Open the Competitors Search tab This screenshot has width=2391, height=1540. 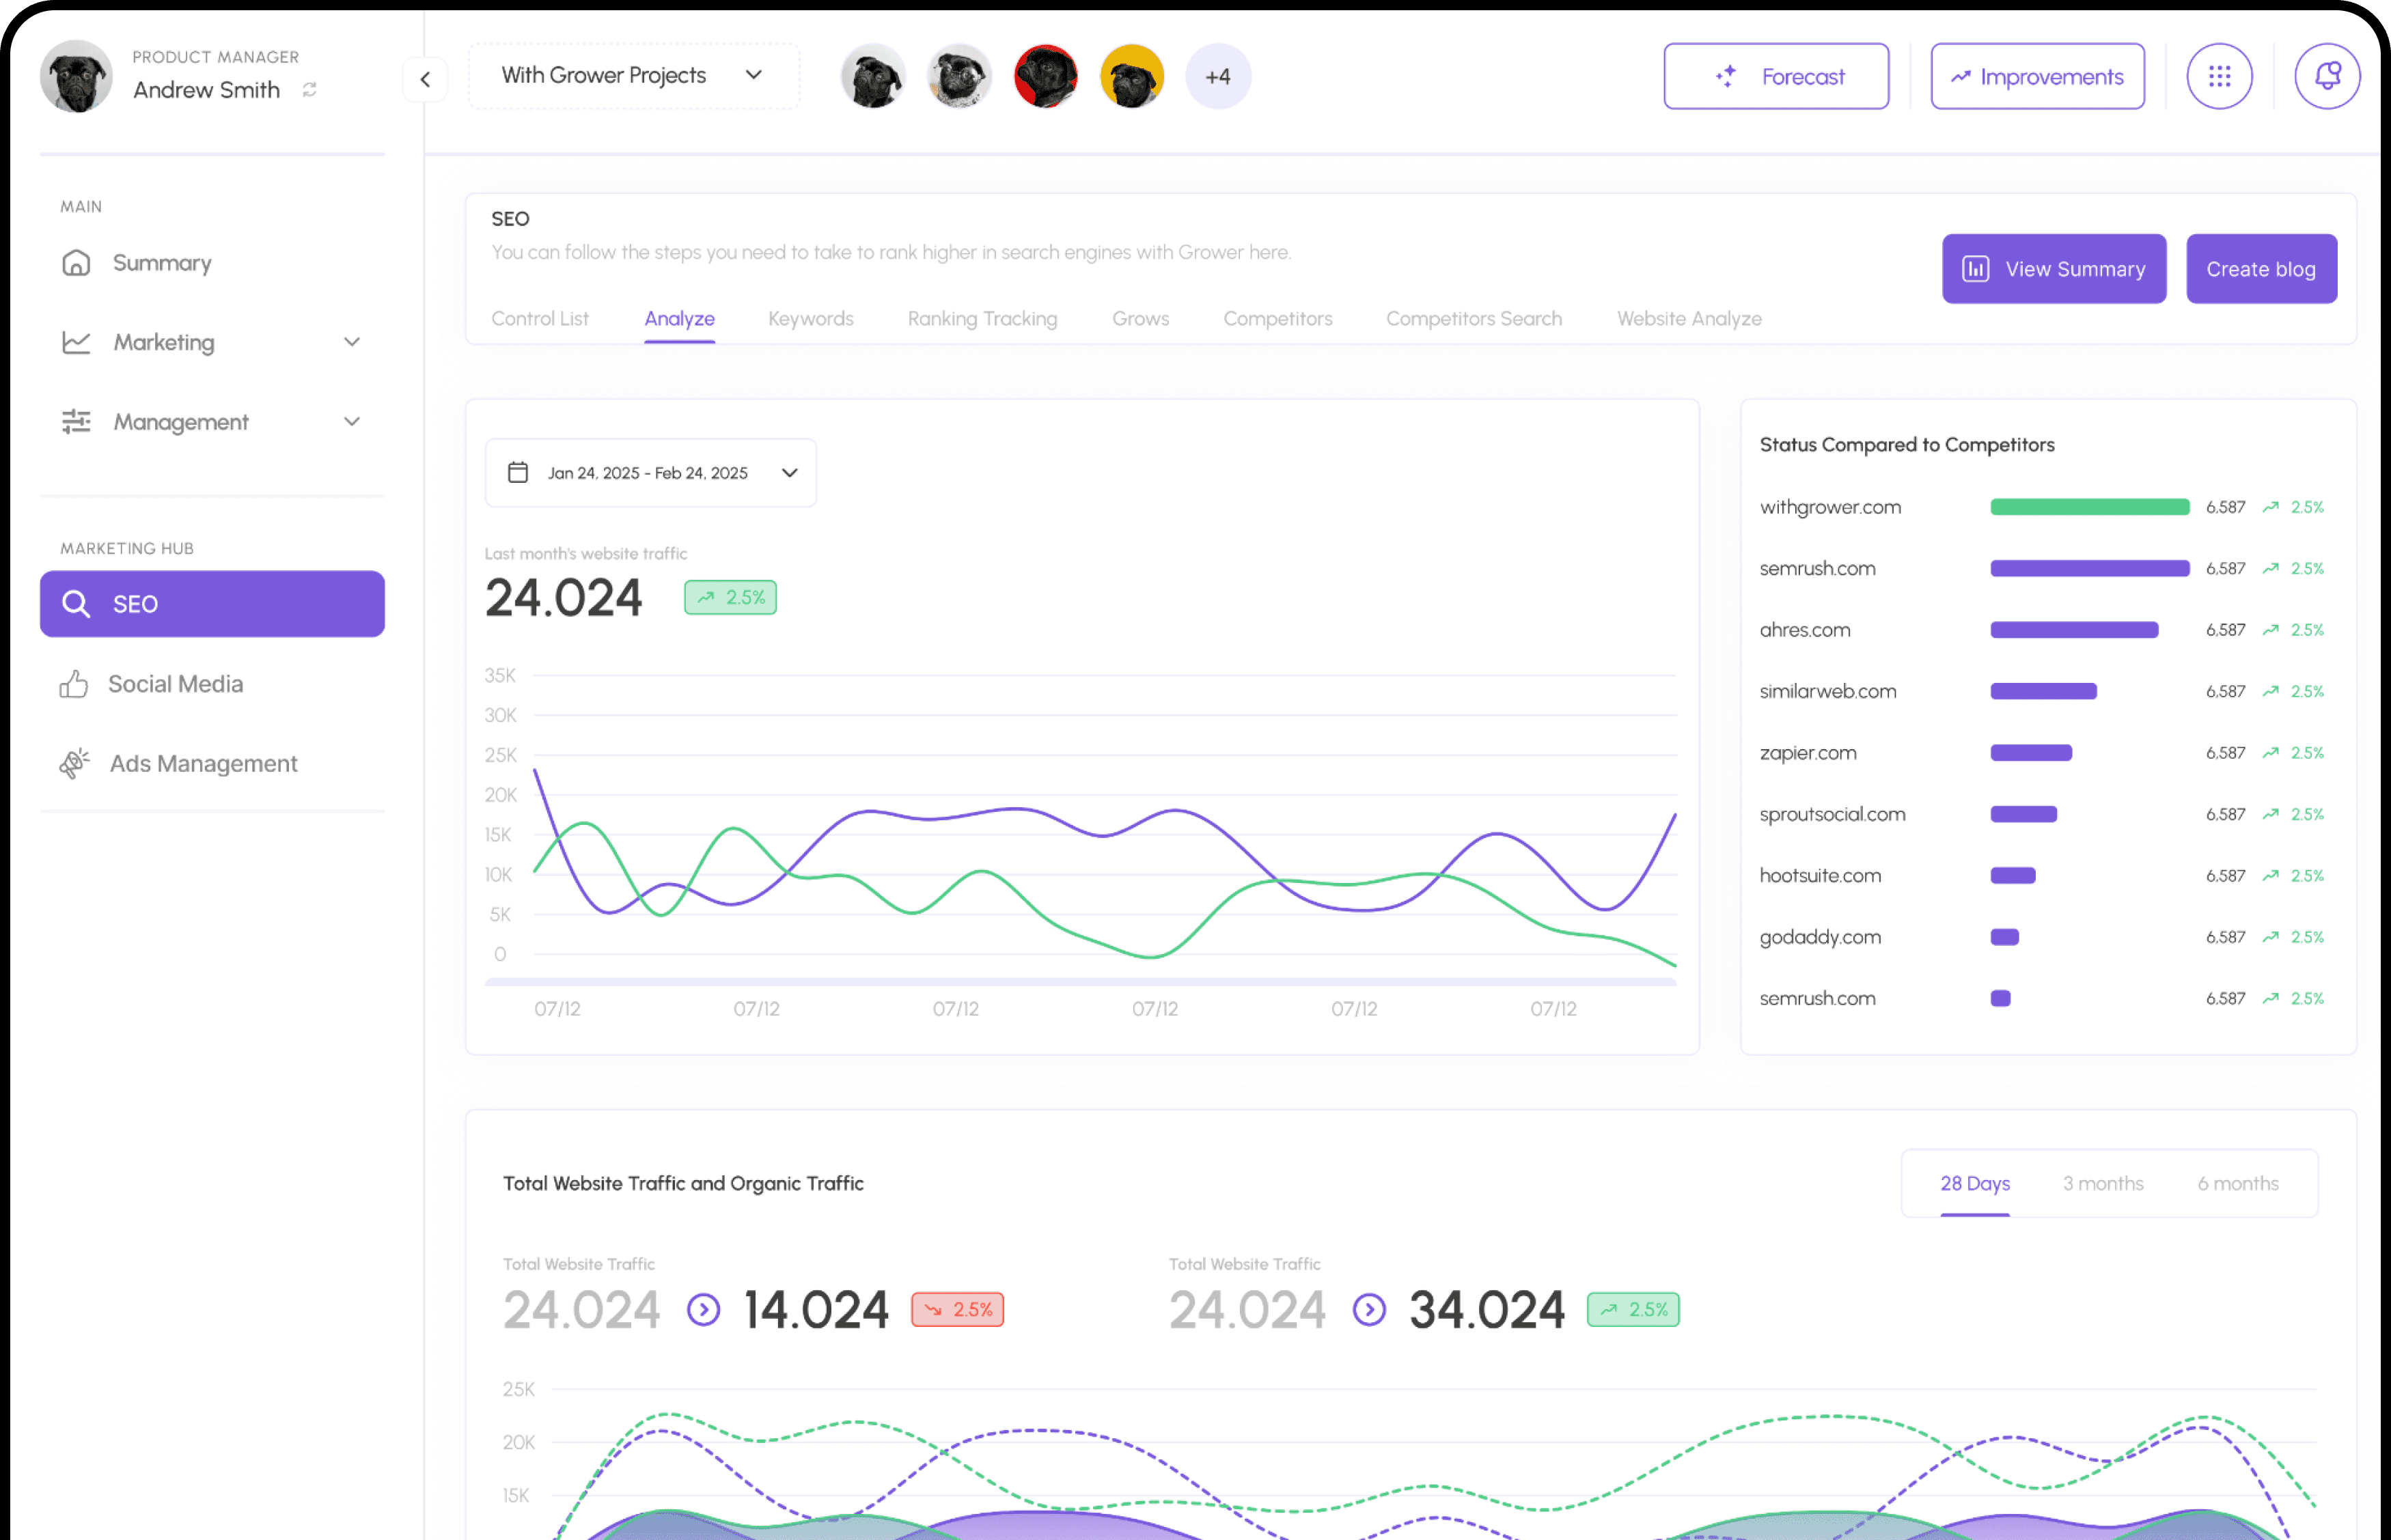(1473, 318)
